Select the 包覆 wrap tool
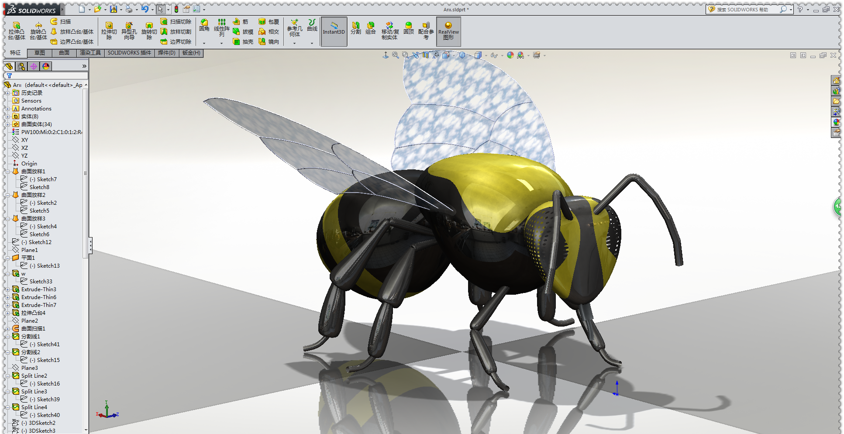Screen dimensions: 844x434 pyautogui.click(x=269, y=21)
